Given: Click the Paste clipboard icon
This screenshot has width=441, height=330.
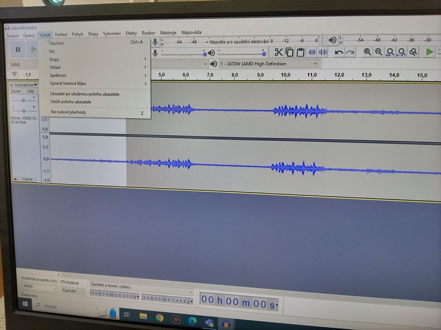Looking at the screenshot, I should (300, 52).
